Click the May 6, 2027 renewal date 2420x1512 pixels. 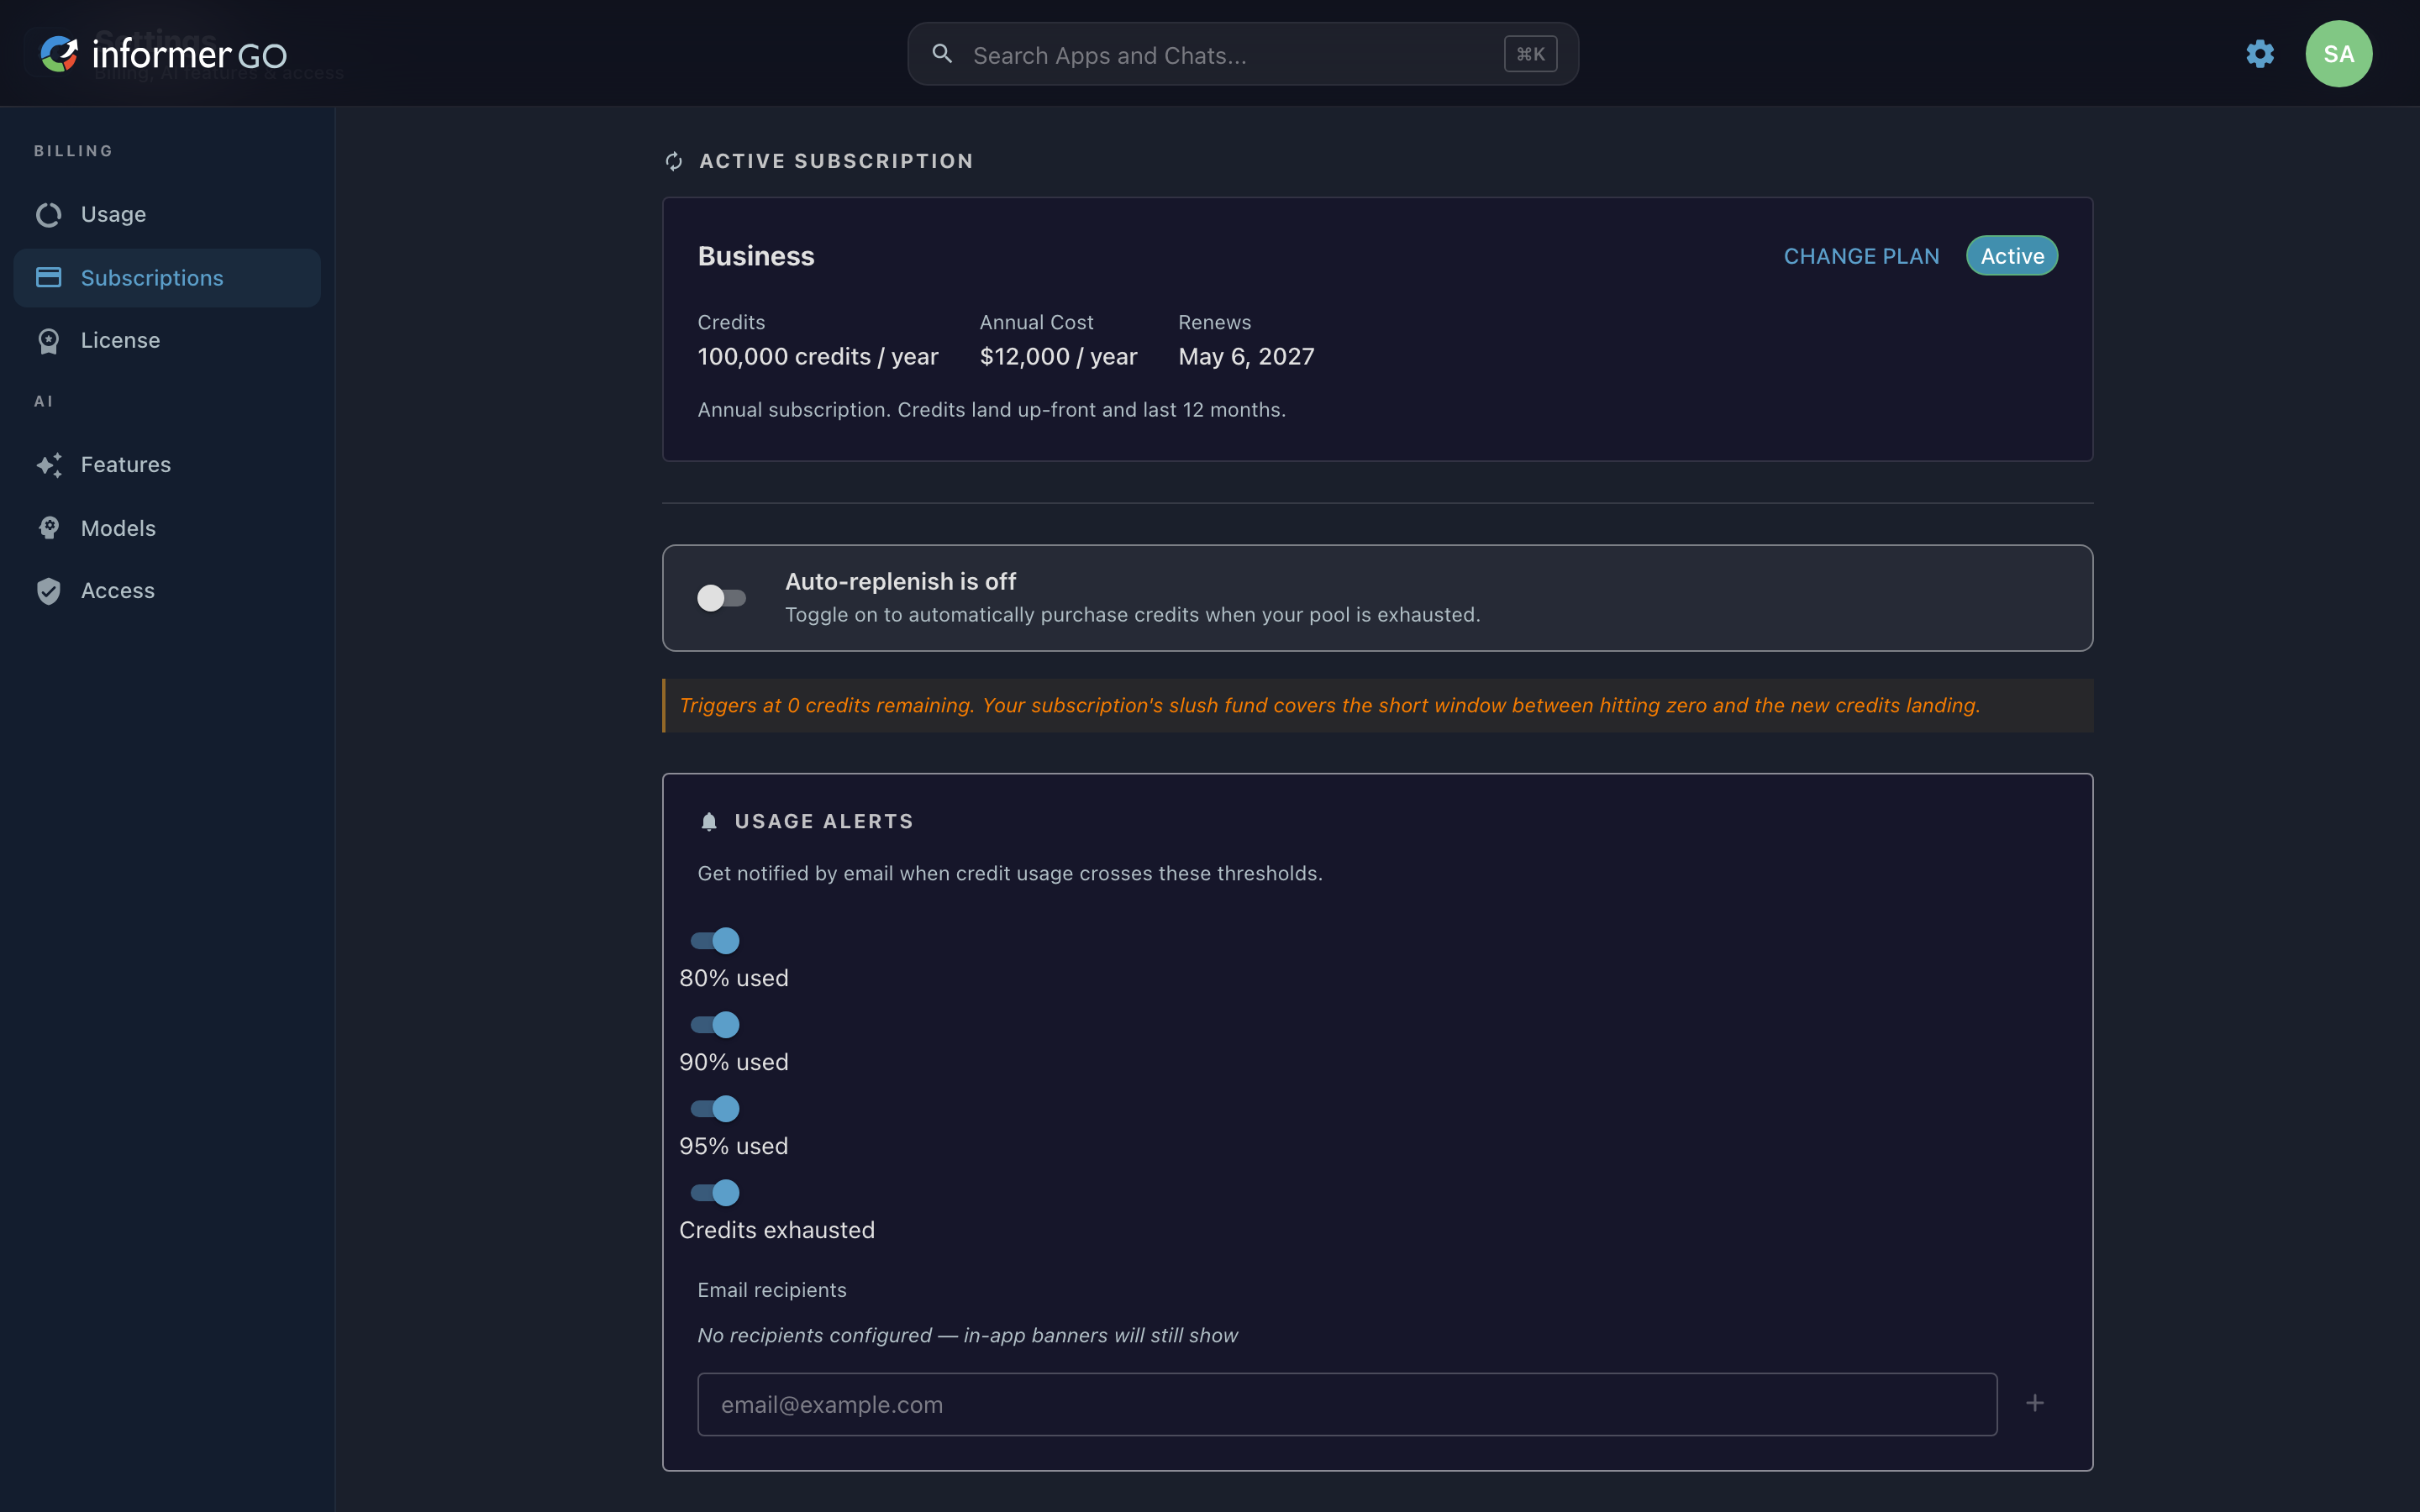tap(1246, 357)
